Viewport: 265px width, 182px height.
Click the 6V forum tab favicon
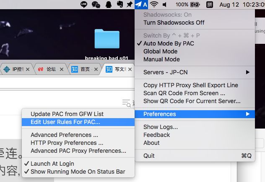click(x=41, y=69)
